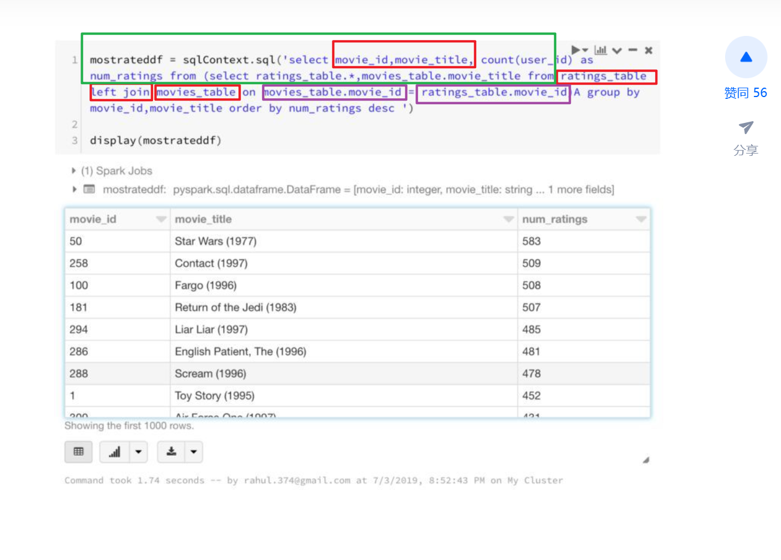Click movie_id value 258
The height and width of the screenshot is (560, 781).
(79, 264)
